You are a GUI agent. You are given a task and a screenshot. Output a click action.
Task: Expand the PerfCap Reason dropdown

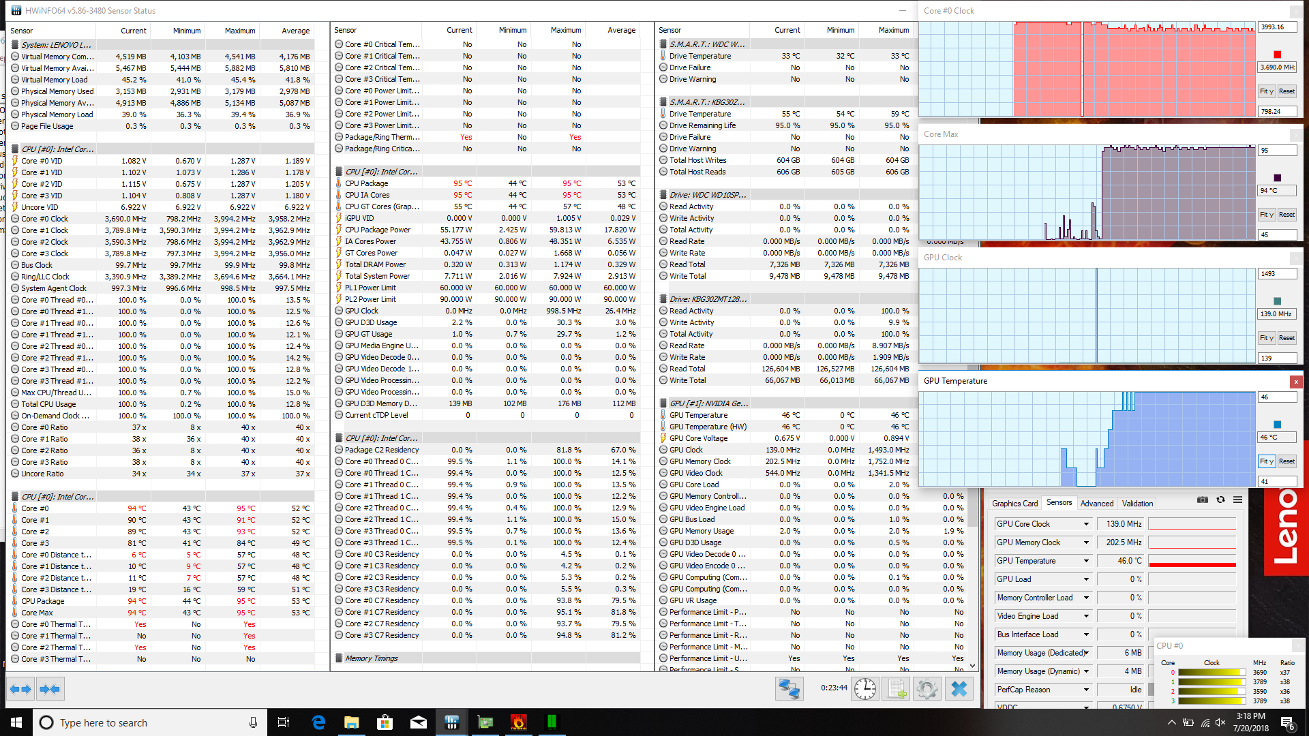1086,690
